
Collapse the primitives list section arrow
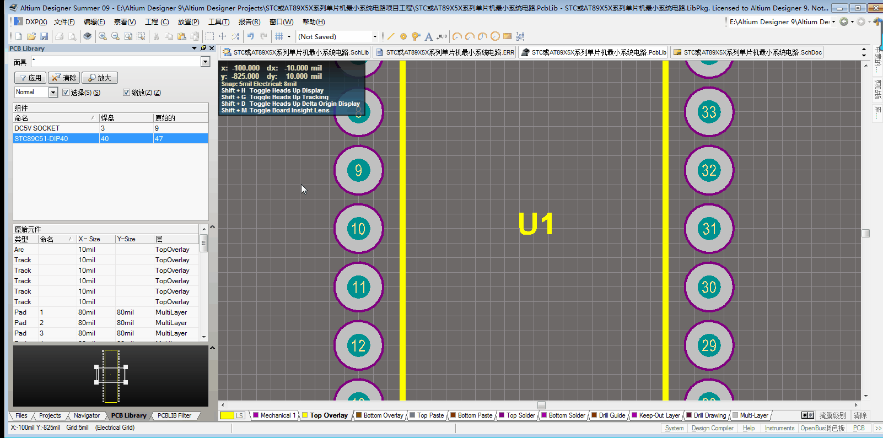212,226
